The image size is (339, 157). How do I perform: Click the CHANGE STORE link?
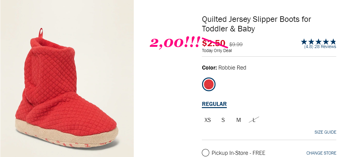pos(321,153)
